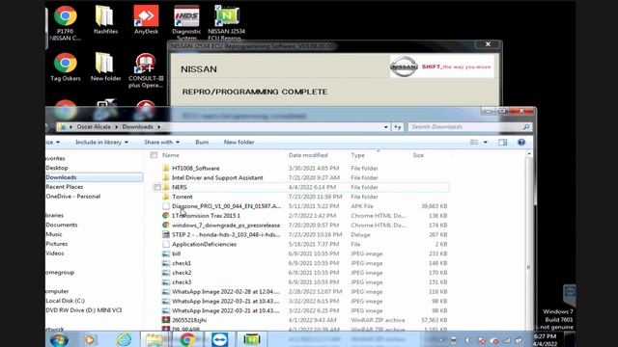Open the Explorer help icon
The height and width of the screenshot is (347, 618).
(x=521, y=142)
